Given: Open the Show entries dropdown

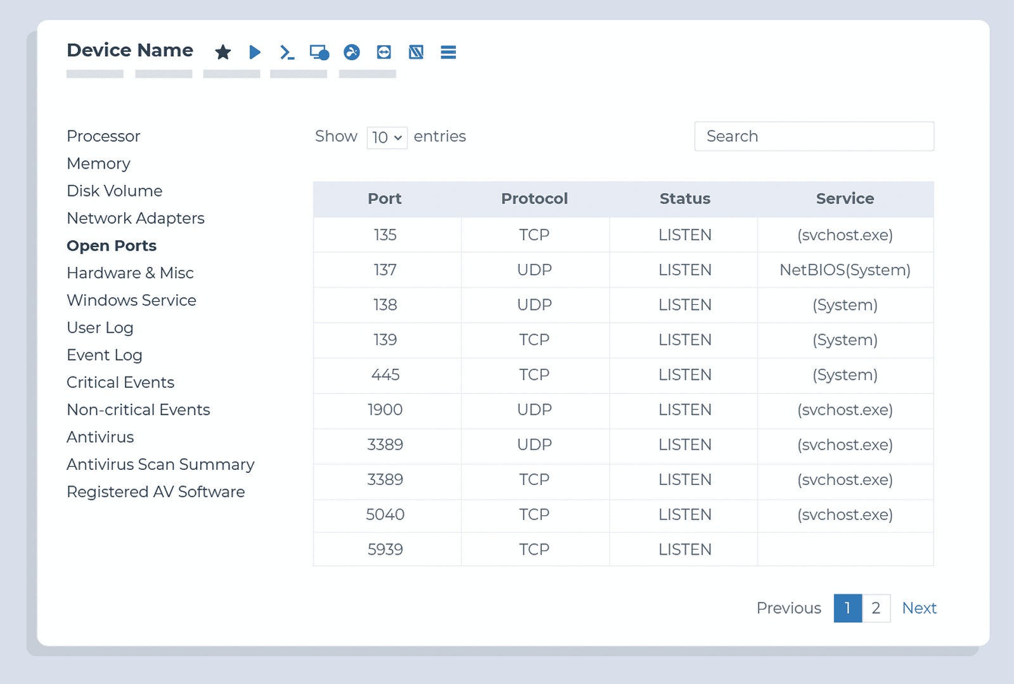Looking at the screenshot, I should point(387,138).
